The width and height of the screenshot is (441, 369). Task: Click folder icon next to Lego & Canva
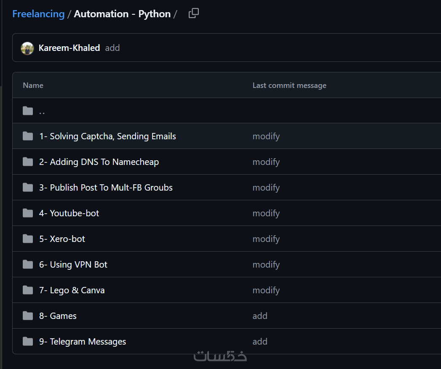28,290
